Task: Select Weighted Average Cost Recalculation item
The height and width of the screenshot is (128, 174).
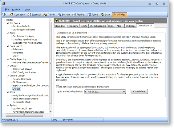Action: pyautogui.click(x=31, y=95)
